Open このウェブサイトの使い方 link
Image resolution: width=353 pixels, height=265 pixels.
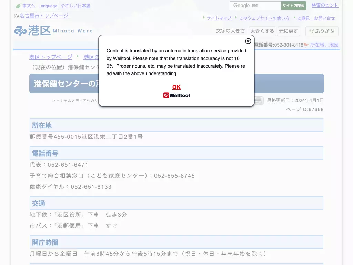tap(264, 18)
